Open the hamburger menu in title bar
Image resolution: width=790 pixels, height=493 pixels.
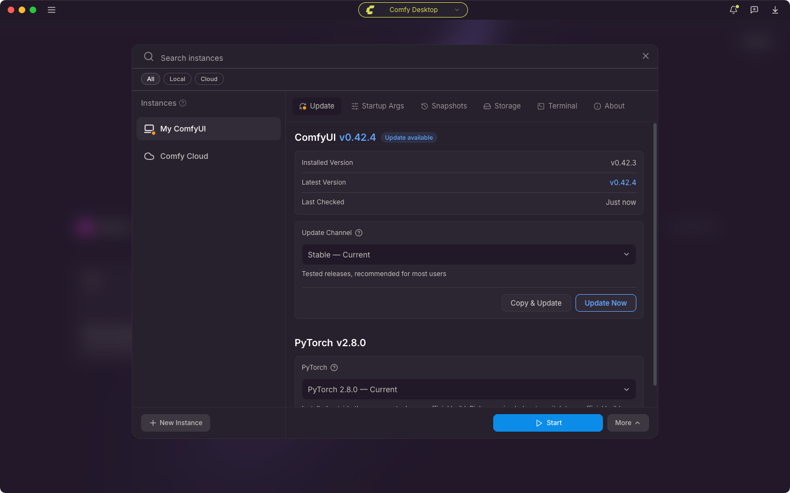pyautogui.click(x=52, y=10)
